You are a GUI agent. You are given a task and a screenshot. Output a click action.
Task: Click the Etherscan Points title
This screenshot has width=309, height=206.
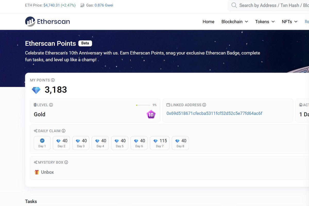[50, 43]
